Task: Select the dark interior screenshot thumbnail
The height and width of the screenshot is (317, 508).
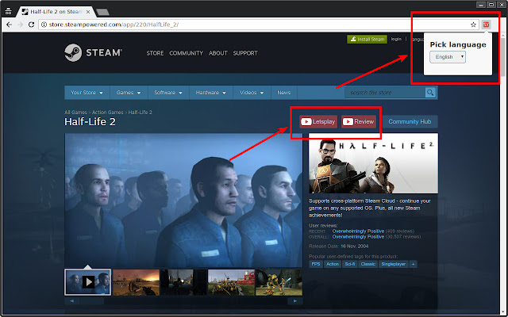Action: [183, 282]
